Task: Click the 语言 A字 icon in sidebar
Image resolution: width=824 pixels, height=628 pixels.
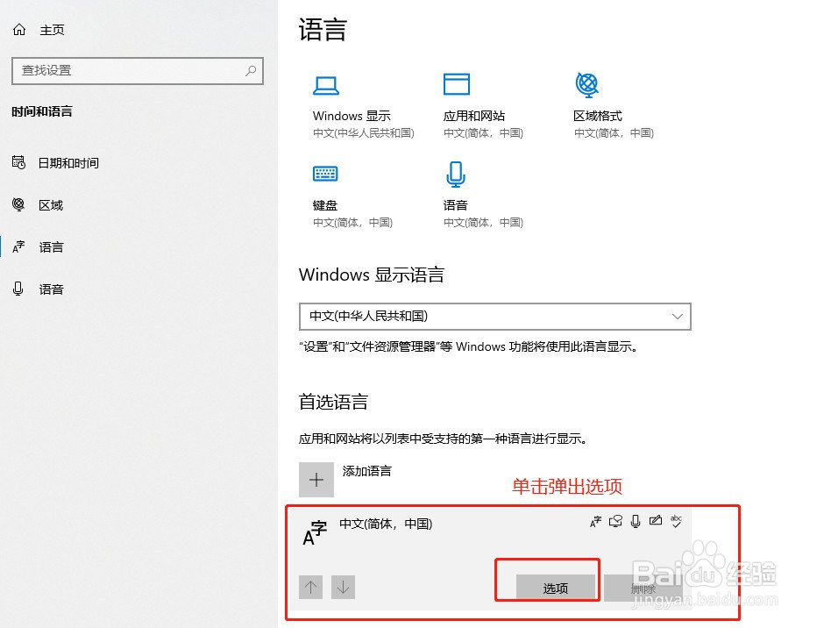Action: 18,246
